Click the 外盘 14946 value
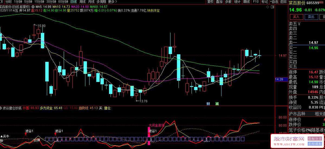The image size is (325, 149). point(313,92)
